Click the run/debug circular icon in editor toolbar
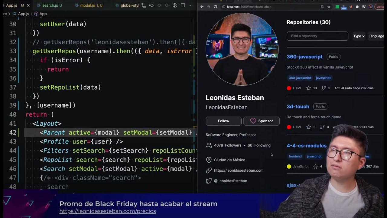Screen dimensions: 387x218 click(x=175, y=5)
